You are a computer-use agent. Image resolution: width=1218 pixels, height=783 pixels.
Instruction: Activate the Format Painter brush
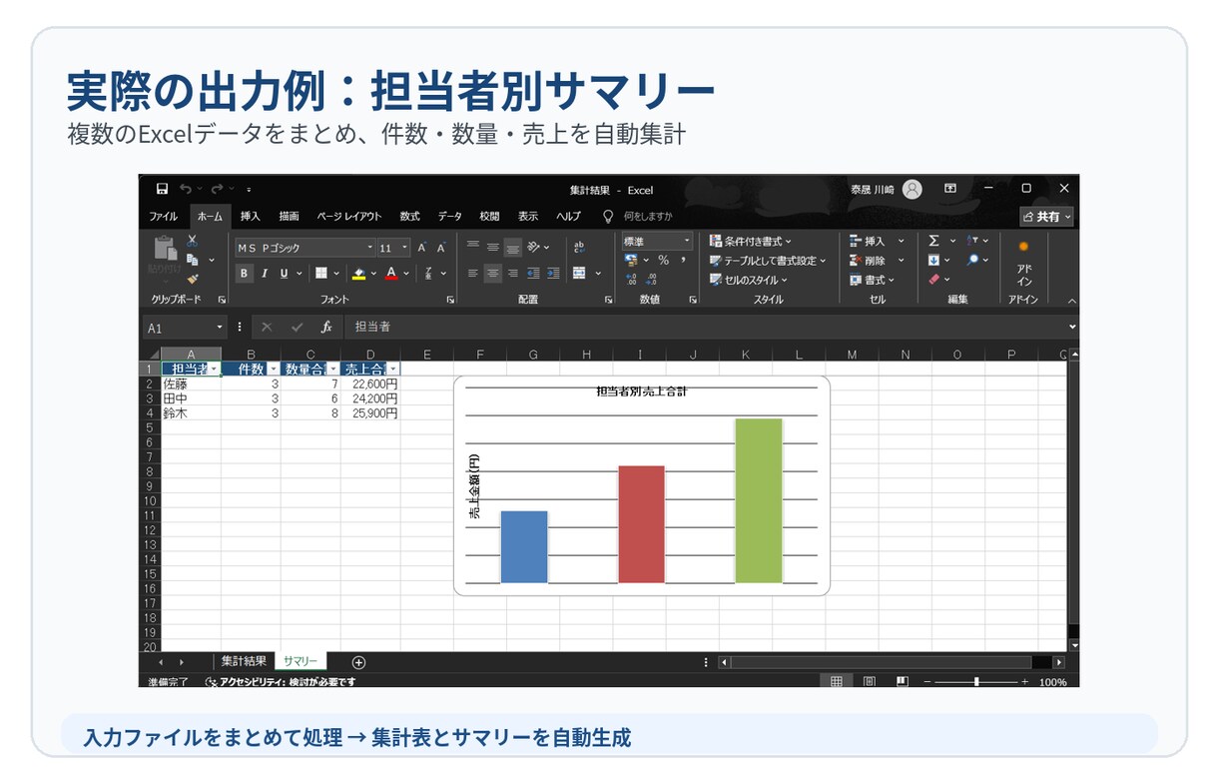[x=192, y=279]
